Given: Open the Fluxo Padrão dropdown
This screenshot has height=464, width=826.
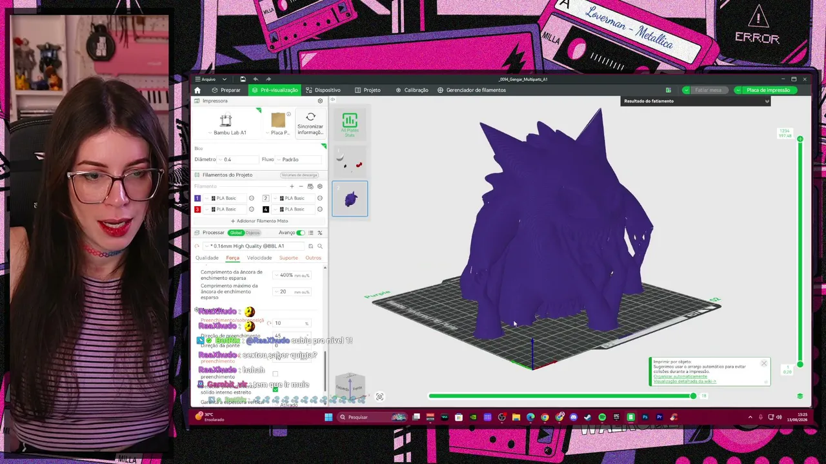Looking at the screenshot, I should 299,159.
